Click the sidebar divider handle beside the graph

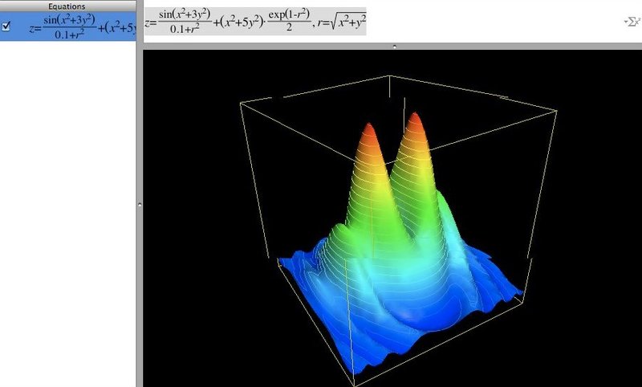(140, 206)
